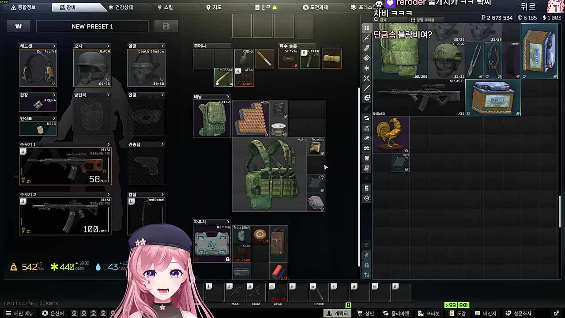565x318 pixels.
Task: Select the ComTac VI headset
Action: click(38, 68)
